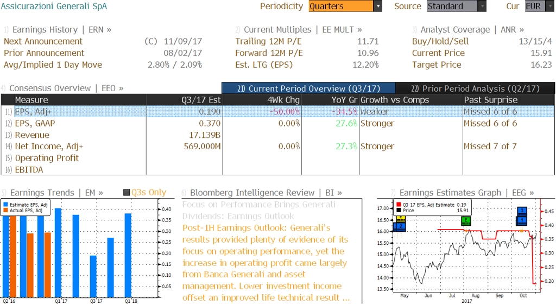Click black Price legend swatch

(399, 211)
